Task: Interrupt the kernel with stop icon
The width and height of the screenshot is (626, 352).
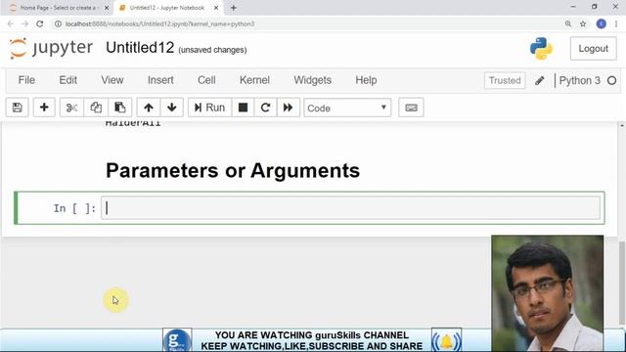Action: point(243,108)
